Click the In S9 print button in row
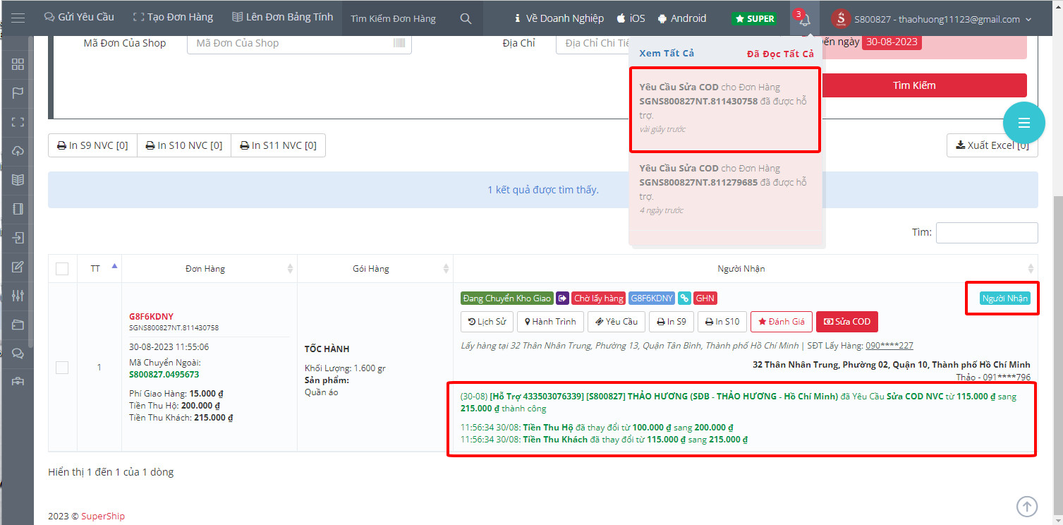 point(672,322)
